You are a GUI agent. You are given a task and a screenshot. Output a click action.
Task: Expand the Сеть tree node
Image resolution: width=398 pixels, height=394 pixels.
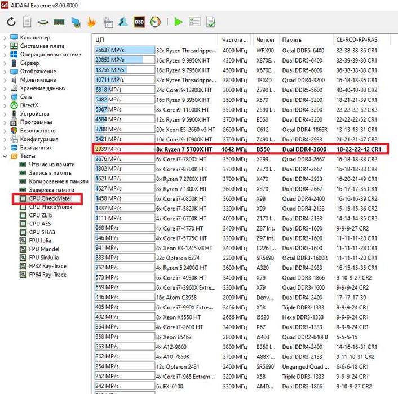(5, 97)
